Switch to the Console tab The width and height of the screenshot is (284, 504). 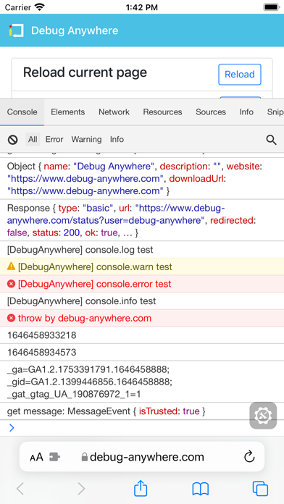point(22,112)
